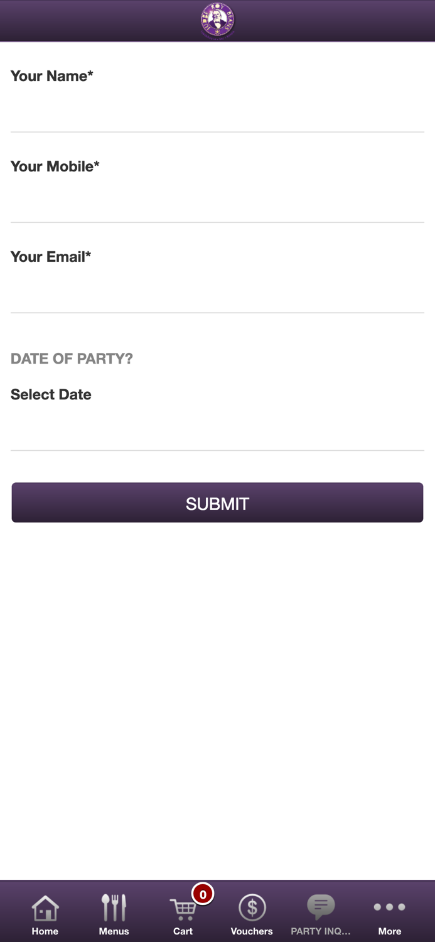
Task: Tap the purple header bar
Action: point(94,20)
